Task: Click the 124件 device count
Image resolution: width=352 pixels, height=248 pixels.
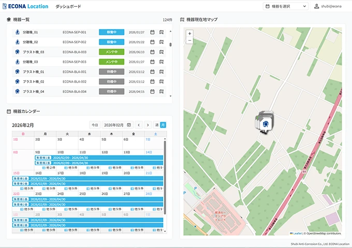Action: click(x=168, y=20)
